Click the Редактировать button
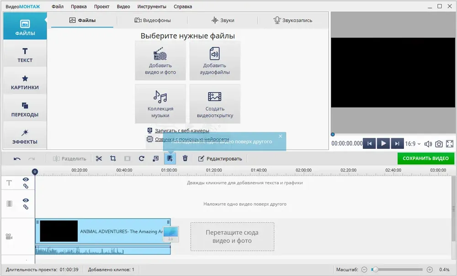 [x=220, y=159]
